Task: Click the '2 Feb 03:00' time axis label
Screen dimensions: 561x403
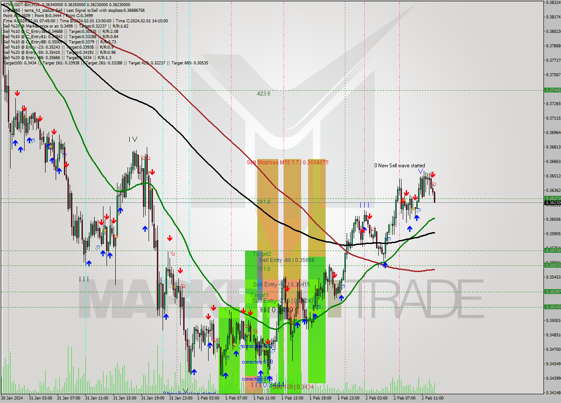Action: pyautogui.click(x=376, y=398)
